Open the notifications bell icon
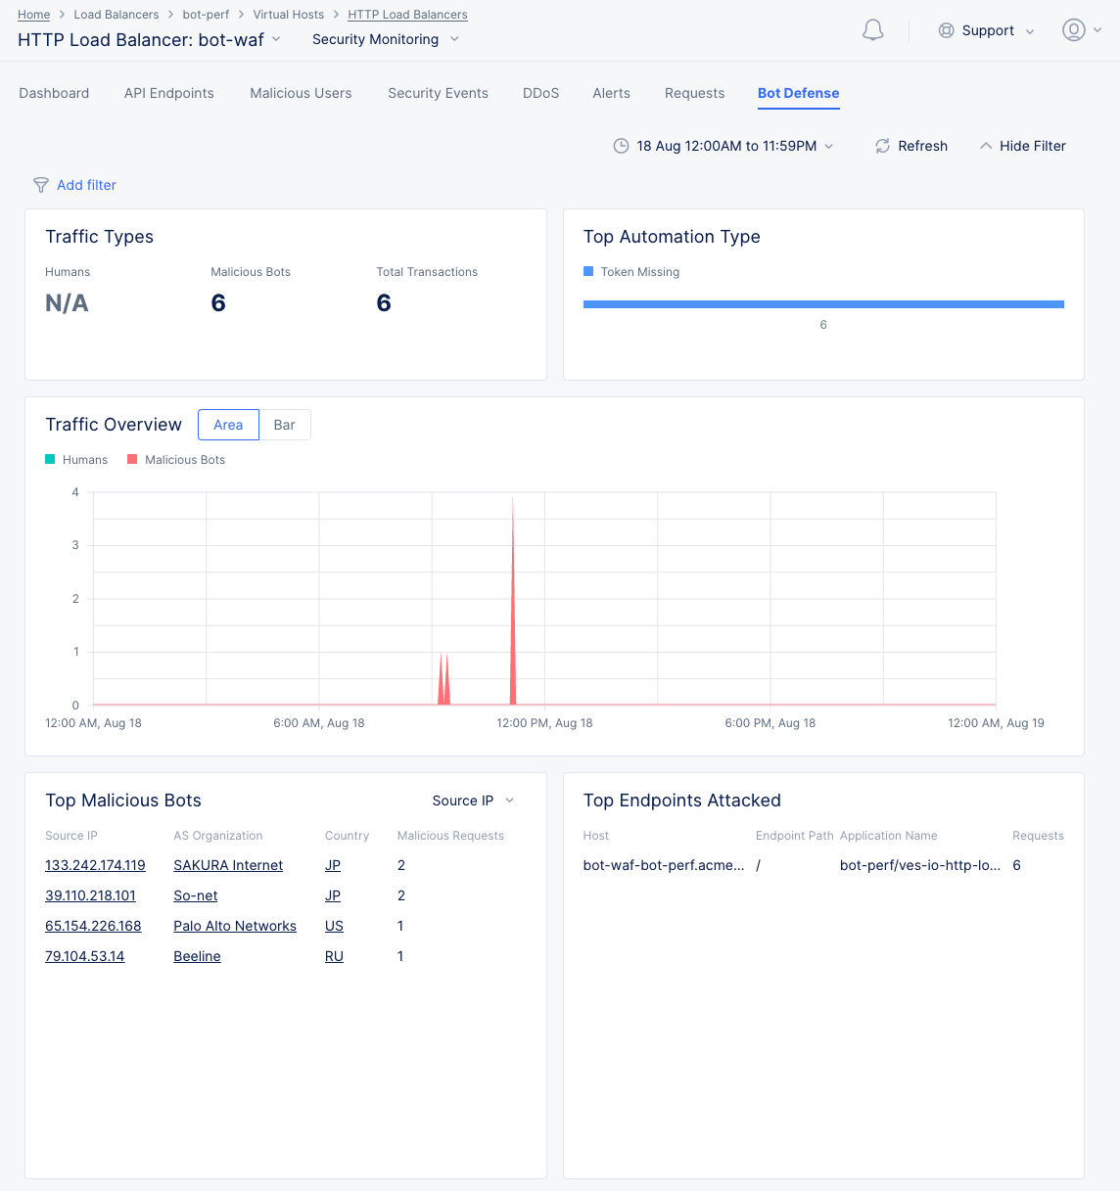1120x1191 pixels. [x=872, y=30]
